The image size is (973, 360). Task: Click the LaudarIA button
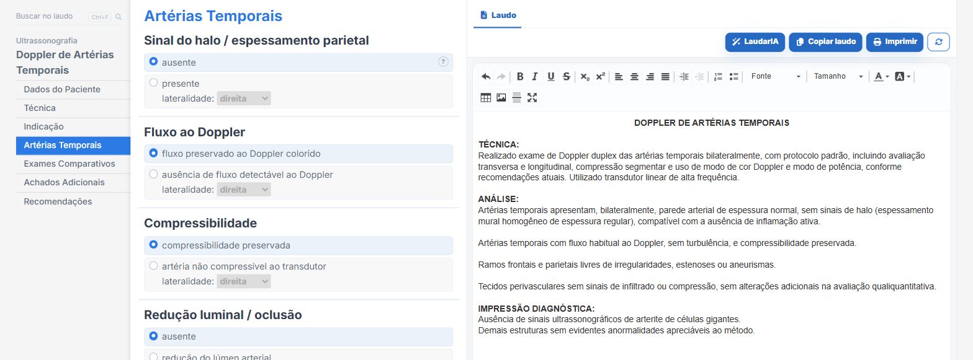[755, 42]
